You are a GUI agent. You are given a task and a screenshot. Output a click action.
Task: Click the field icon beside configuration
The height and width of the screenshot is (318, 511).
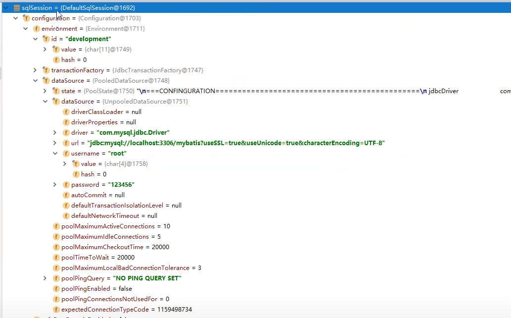click(x=26, y=18)
